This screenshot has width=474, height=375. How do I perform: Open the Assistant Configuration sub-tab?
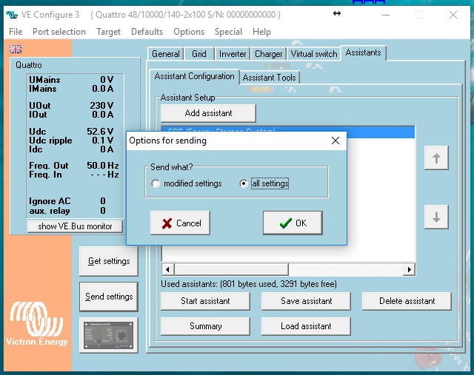point(194,76)
